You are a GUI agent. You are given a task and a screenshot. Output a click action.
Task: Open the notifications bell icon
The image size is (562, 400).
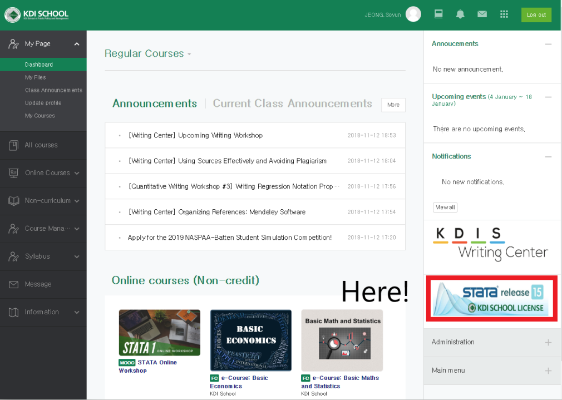(460, 14)
